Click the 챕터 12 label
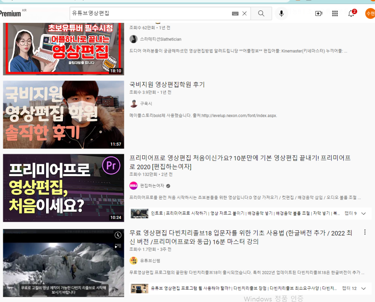The image size is (375, 302). coord(349,288)
